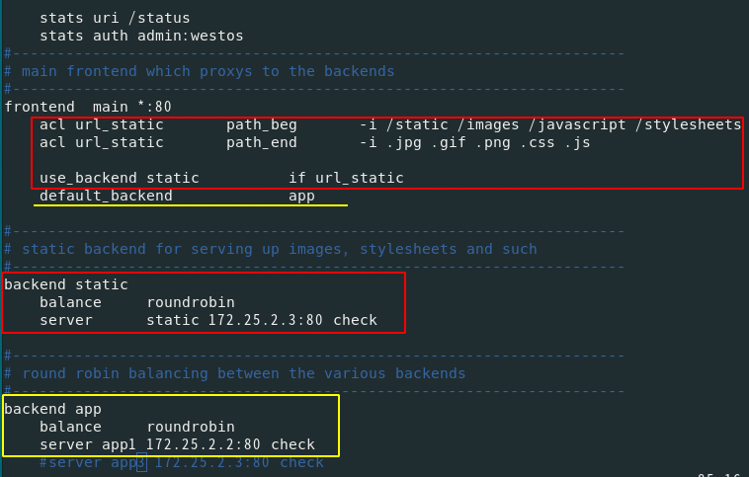
Task: Click 'roundrobin' under backend static
Action: click(191, 302)
